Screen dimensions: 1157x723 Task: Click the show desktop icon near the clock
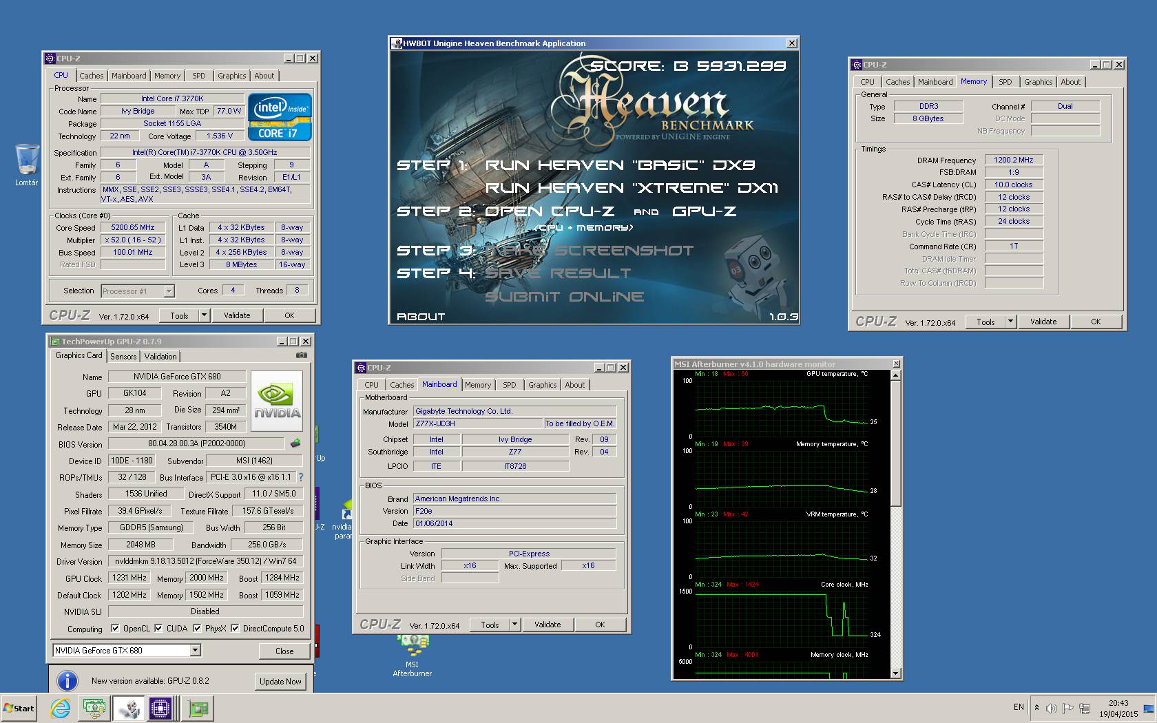coord(1149,709)
